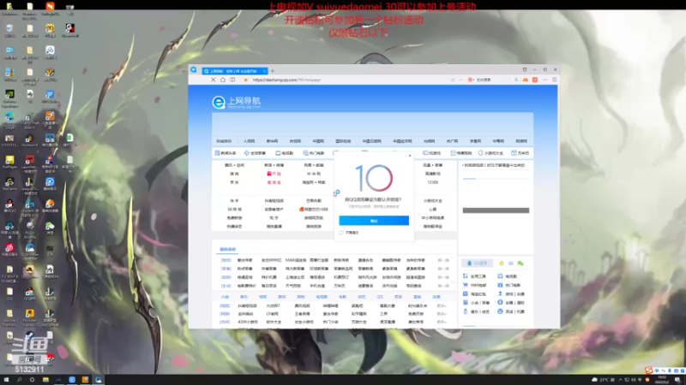The width and height of the screenshot is (686, 385).
Task: Open the 新闻头条 shortcut
Action: point(226,153)
